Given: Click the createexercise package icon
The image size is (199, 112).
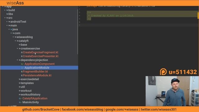Looking at the screenshot, I should [x=20, y=49].
